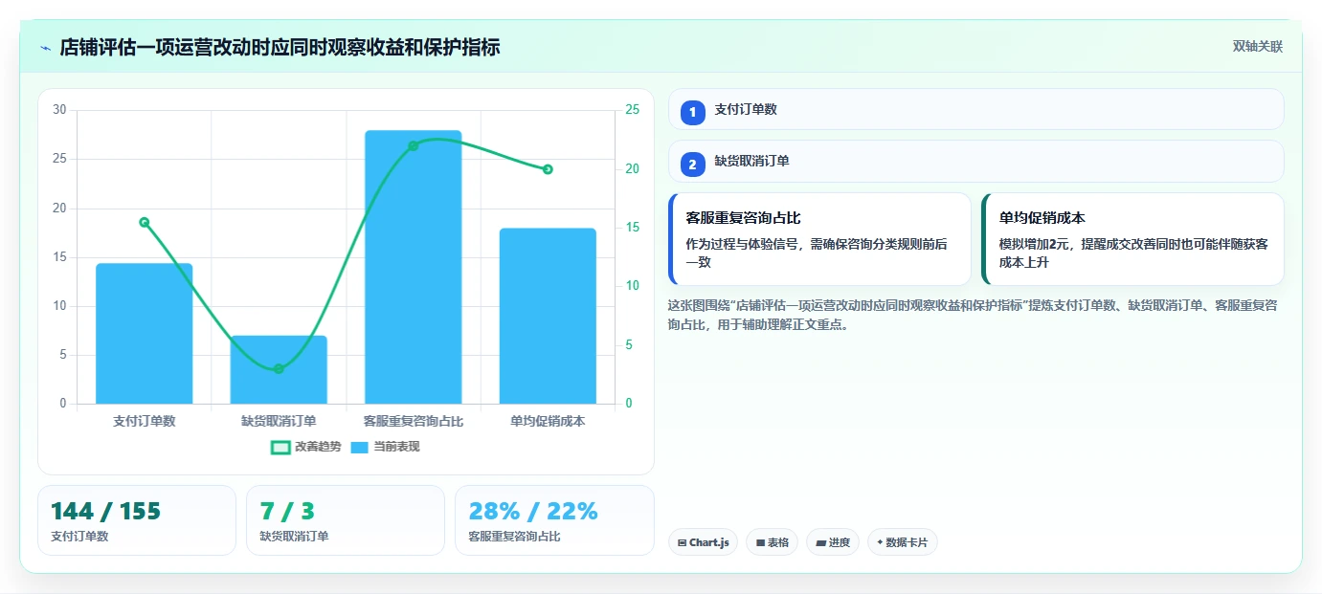Click trend line point above 支付订单数
The height and width of the screenshot is (594, 1322).
[x=145, y=222]
